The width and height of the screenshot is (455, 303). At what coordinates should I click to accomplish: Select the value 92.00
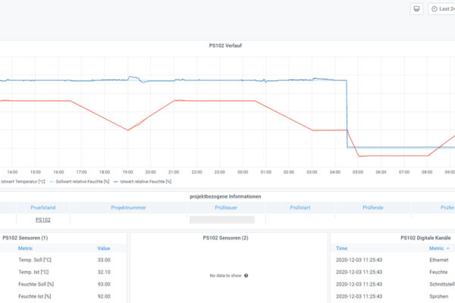(104, 296)
